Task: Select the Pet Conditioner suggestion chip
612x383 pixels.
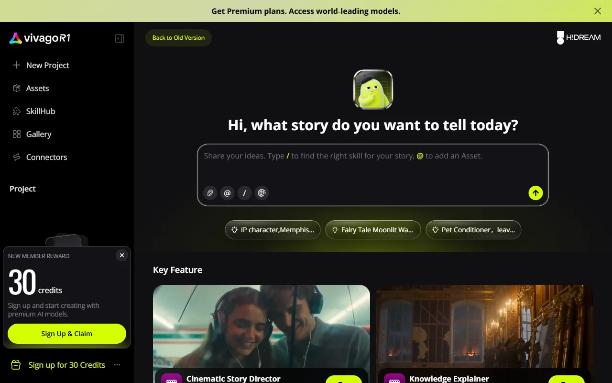Action: pyautogui.click(x=473, y=230)
